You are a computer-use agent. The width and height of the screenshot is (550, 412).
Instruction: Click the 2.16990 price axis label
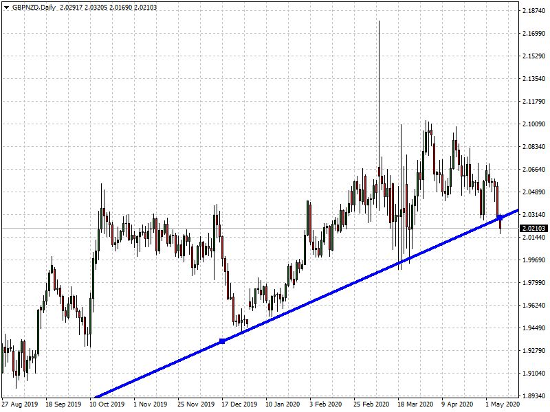534,33
